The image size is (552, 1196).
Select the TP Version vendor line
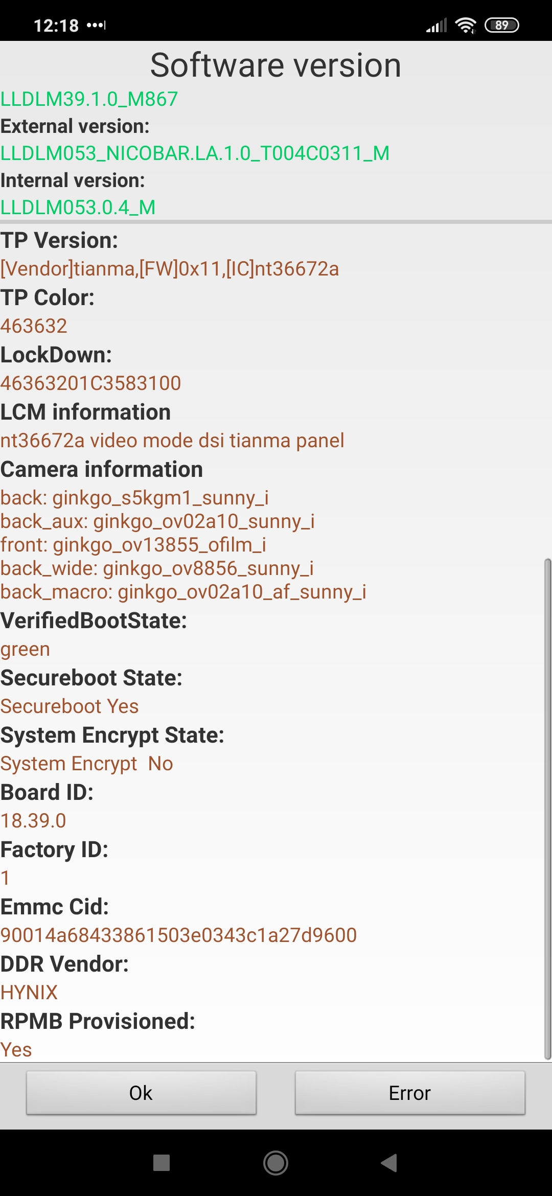tap(170, 268)
